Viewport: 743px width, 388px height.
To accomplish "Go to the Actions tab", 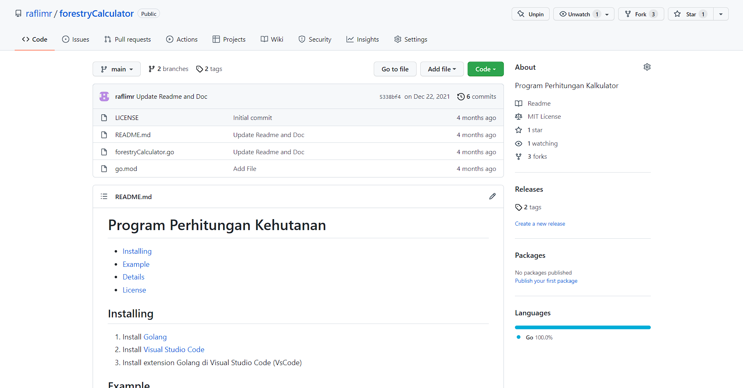I will [182, 39].
